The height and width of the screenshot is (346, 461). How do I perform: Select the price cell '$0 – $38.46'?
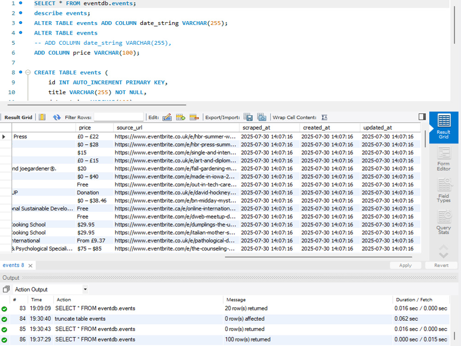(95, 201)
